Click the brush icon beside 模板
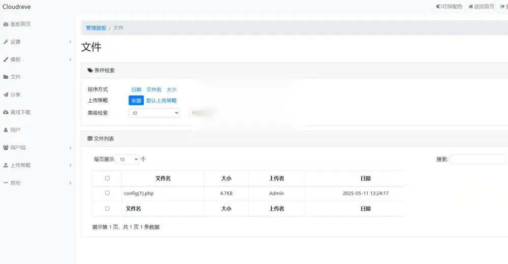 tap(6, 59)
